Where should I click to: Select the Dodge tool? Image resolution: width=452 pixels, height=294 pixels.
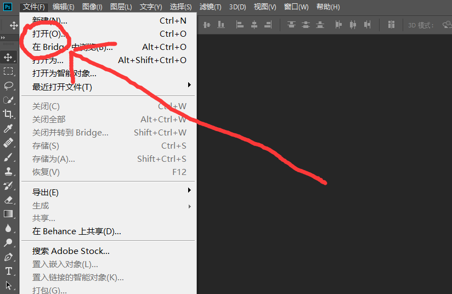(8, 242)
